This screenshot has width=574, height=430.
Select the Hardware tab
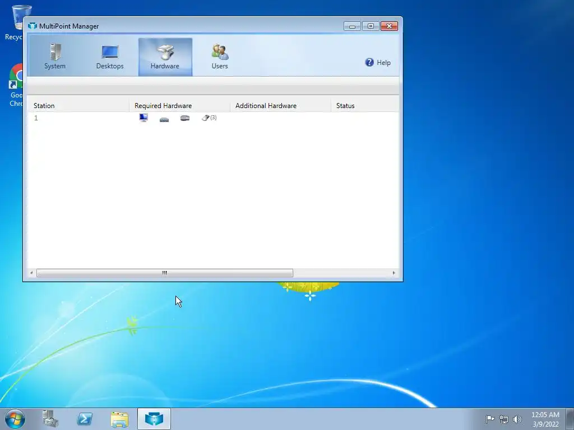tap(165, 57)
